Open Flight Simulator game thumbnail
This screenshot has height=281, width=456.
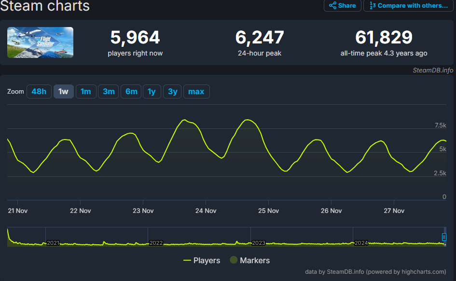coord(40,42)
